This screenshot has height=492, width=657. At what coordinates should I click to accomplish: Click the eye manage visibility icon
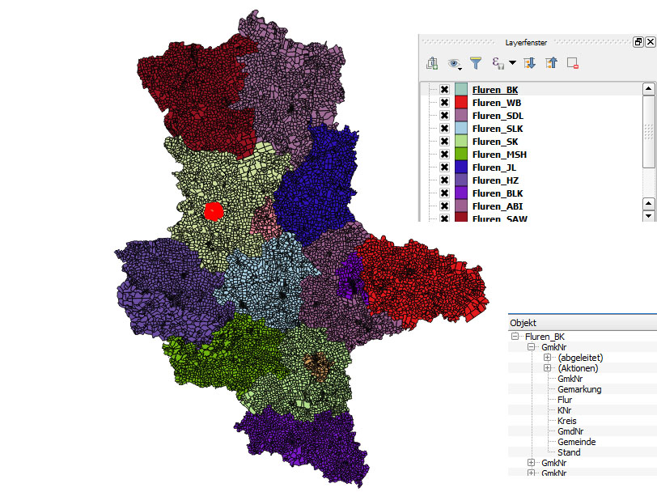point(454,63)
